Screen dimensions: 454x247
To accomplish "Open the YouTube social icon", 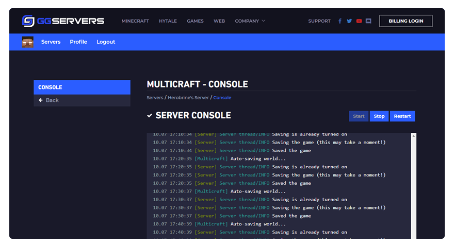I will 359,21.
